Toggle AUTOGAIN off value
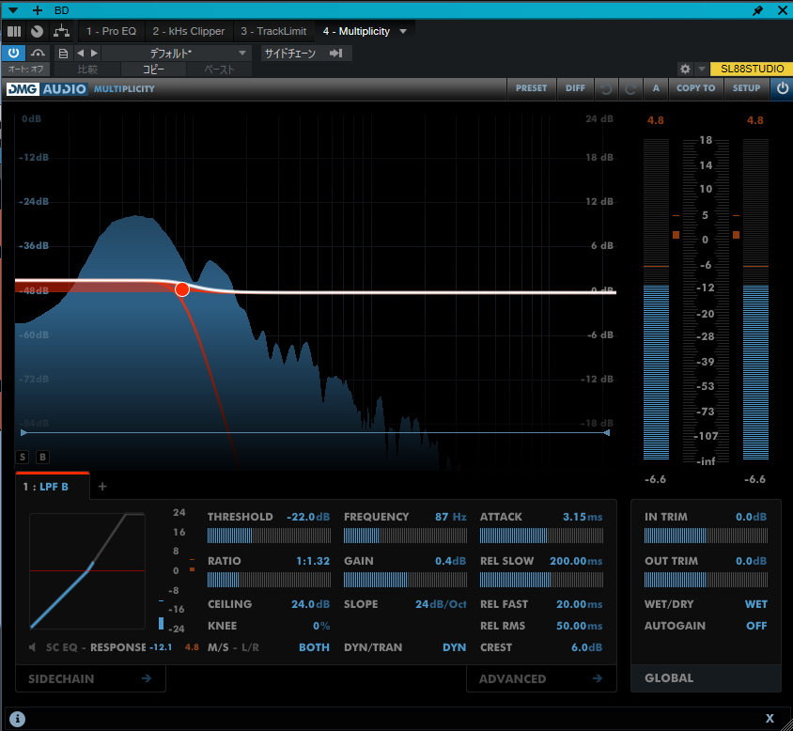The height and width of the screenshot is (731, 793). tap(756, 626)
